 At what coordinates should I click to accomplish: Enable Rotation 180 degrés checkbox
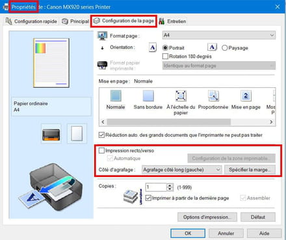pyautogui.click(x=165, y=57)
